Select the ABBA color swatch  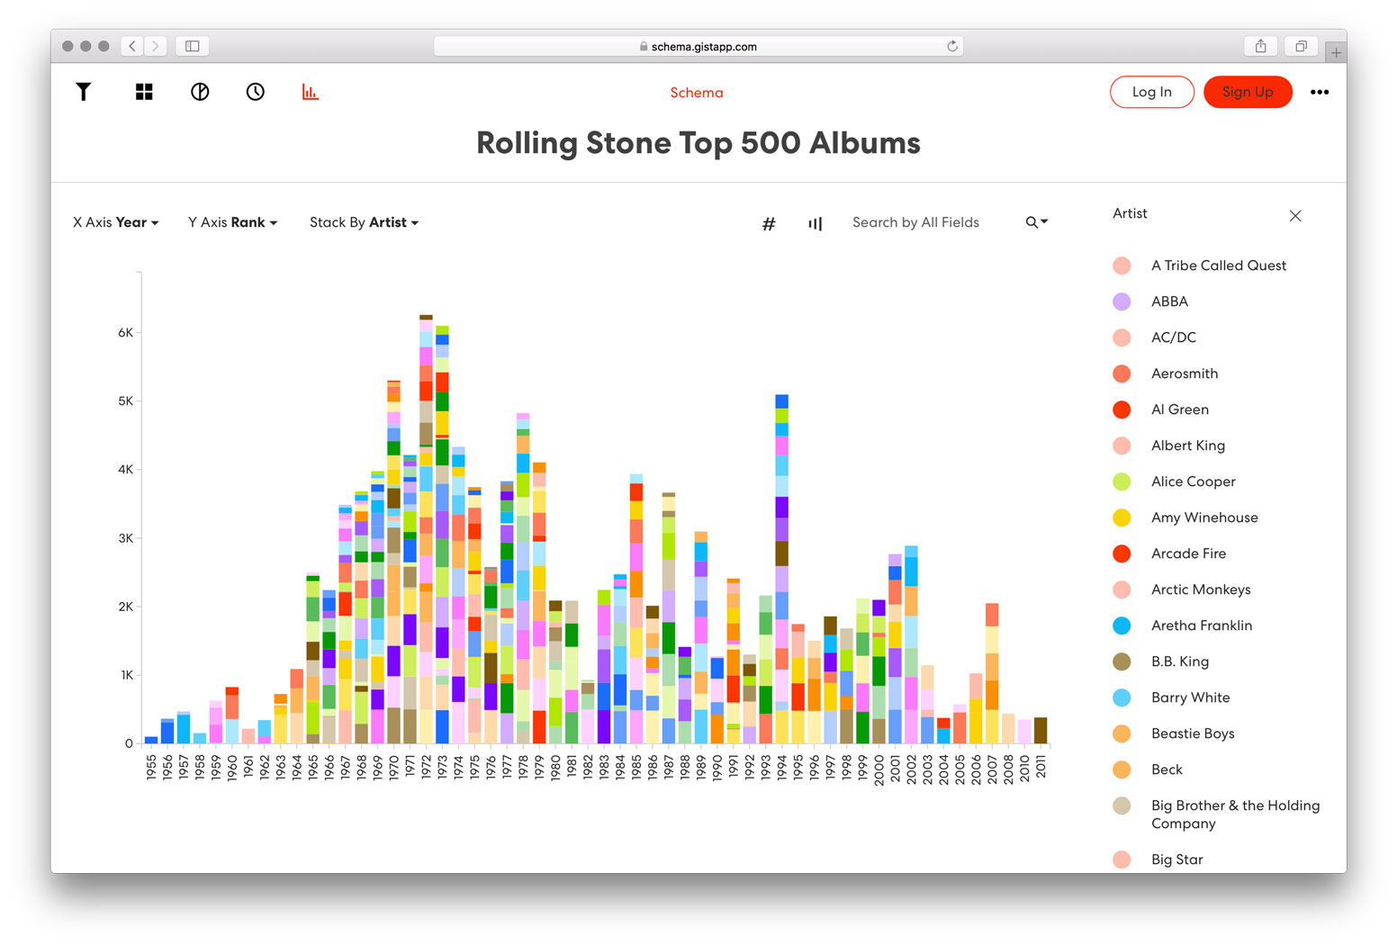pyautogui.click(x=1122, y=301)
